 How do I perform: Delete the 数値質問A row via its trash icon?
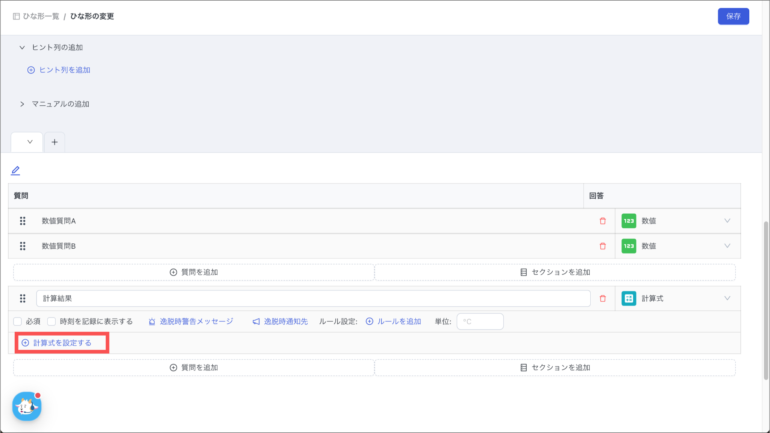(603, 221)
